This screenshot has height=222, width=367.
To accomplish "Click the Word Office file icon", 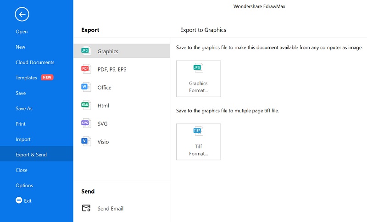I will 86,87.
